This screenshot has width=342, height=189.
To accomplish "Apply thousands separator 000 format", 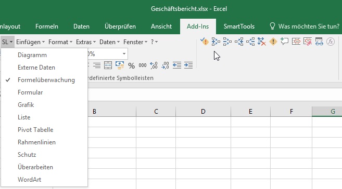I will pos(143,65).
